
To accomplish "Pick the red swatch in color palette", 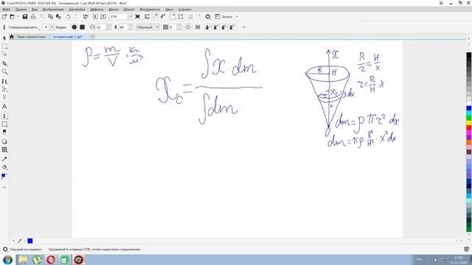I will pos(469,127).
